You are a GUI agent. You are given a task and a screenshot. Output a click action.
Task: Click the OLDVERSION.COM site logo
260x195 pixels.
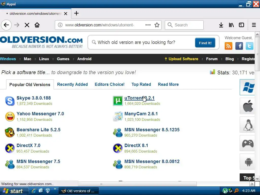[x=41, y=42]
